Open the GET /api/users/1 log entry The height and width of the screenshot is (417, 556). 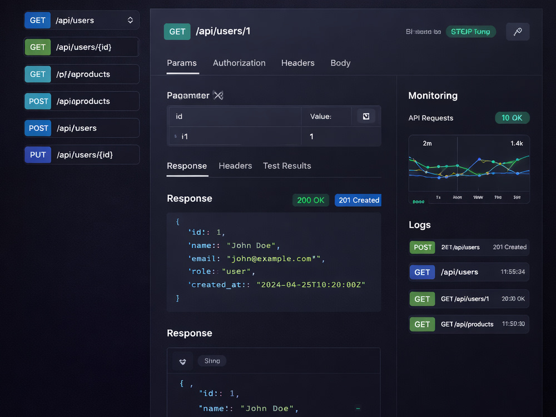coord(469,299)
